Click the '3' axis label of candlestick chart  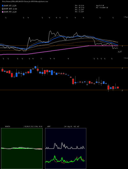pyautogui.click(x=122, y=68)
